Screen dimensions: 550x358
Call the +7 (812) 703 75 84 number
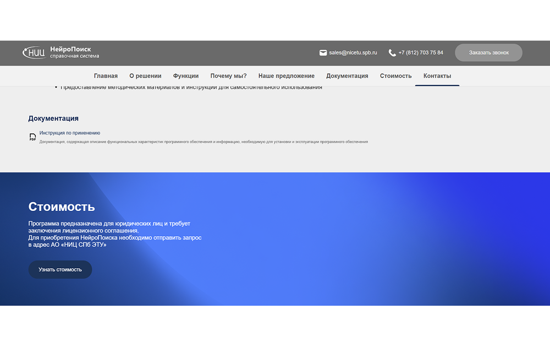click(x=421, y=53)
